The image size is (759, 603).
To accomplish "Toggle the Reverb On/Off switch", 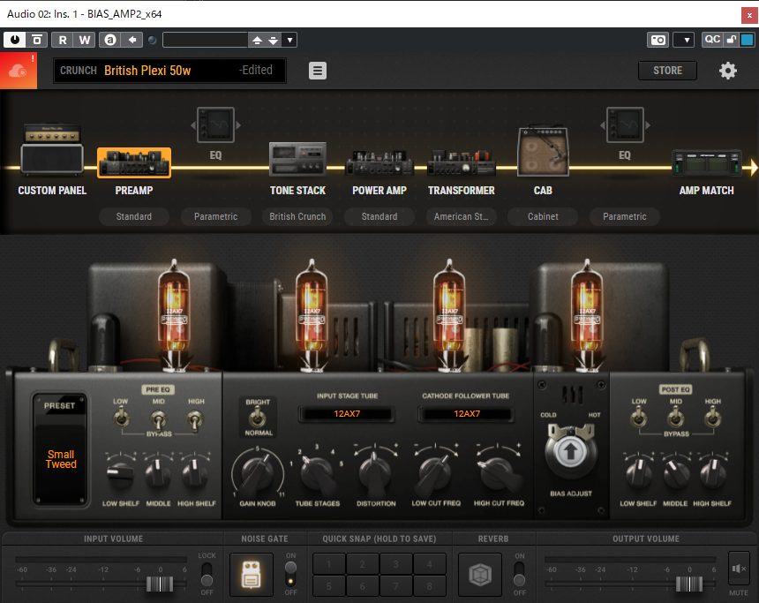I will tap(520, 574).
